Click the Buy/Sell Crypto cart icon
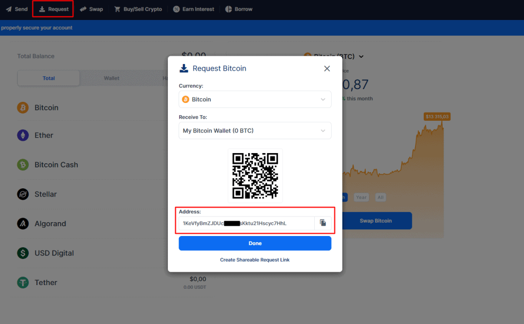This screenshot has height=324, width=524. (117, 9)
